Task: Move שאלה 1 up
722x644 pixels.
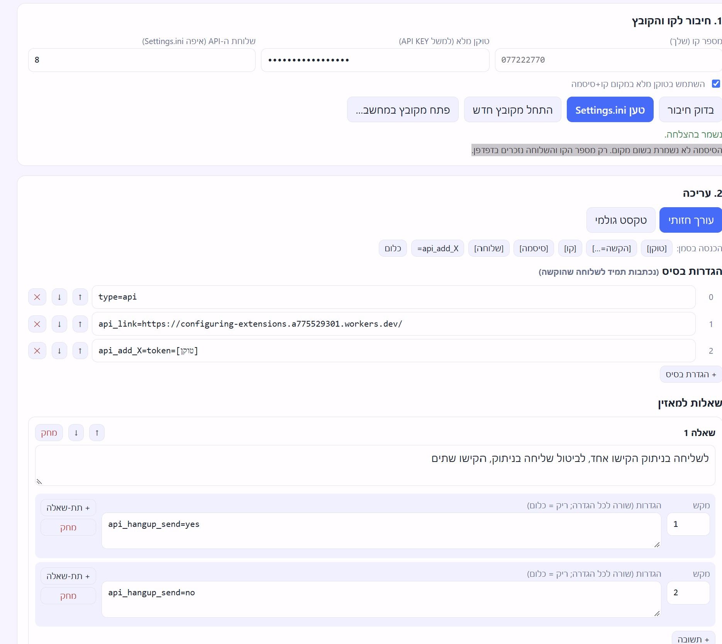Action: (x=97, y=433)
